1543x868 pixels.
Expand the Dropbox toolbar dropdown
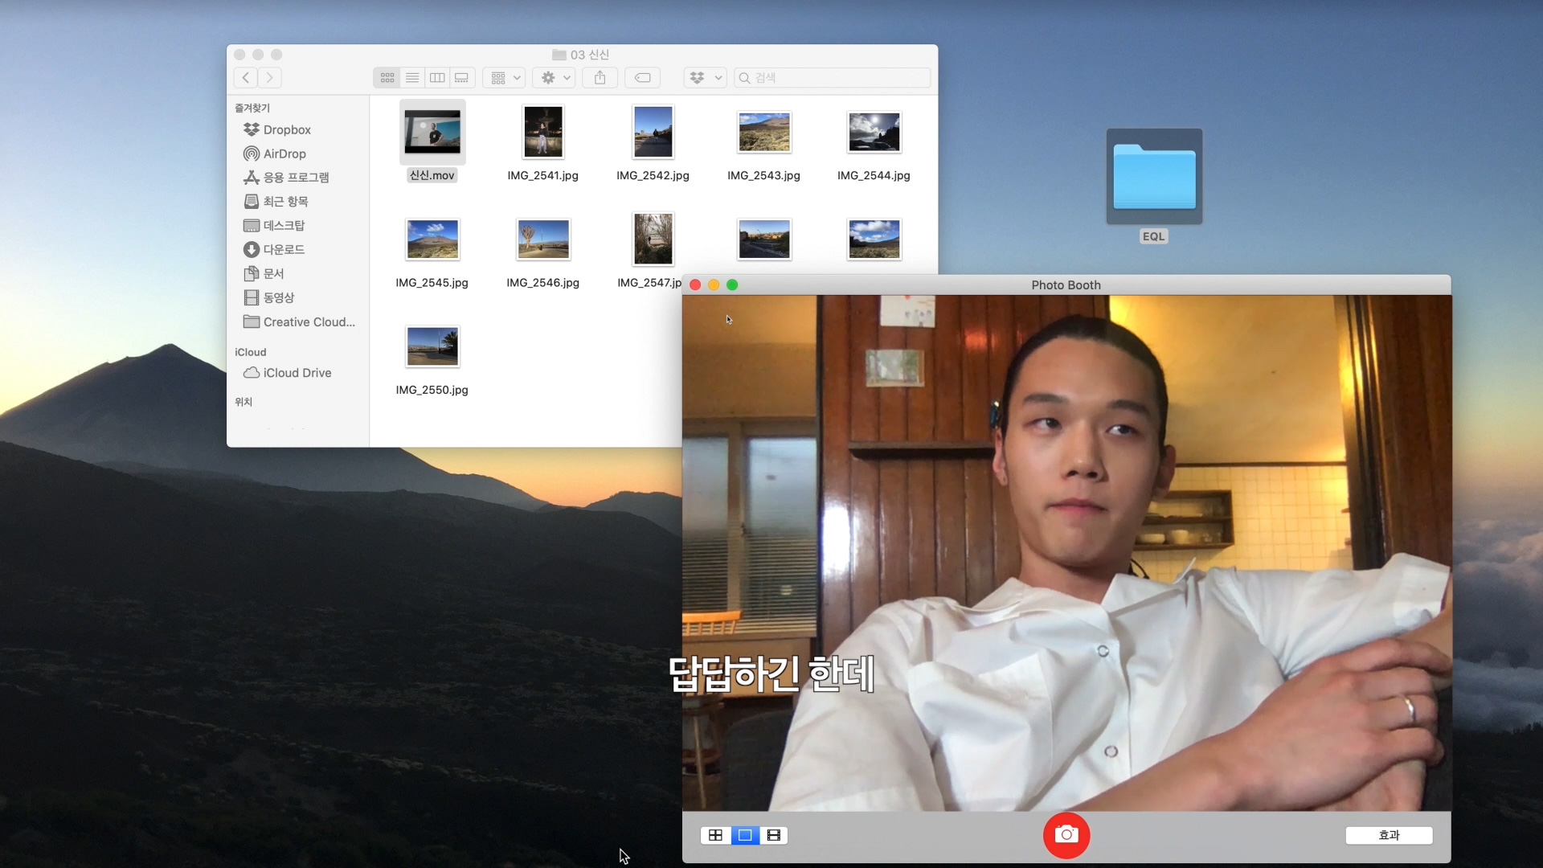point(706,78)
